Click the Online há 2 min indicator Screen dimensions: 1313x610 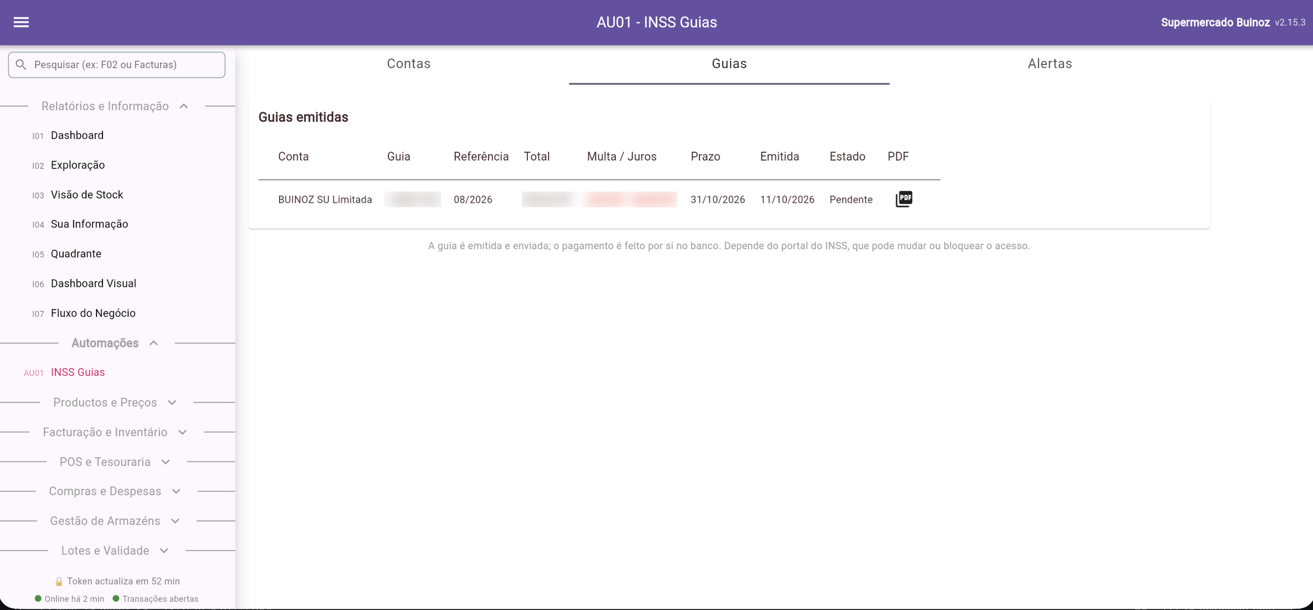click(x=70, y=599)
